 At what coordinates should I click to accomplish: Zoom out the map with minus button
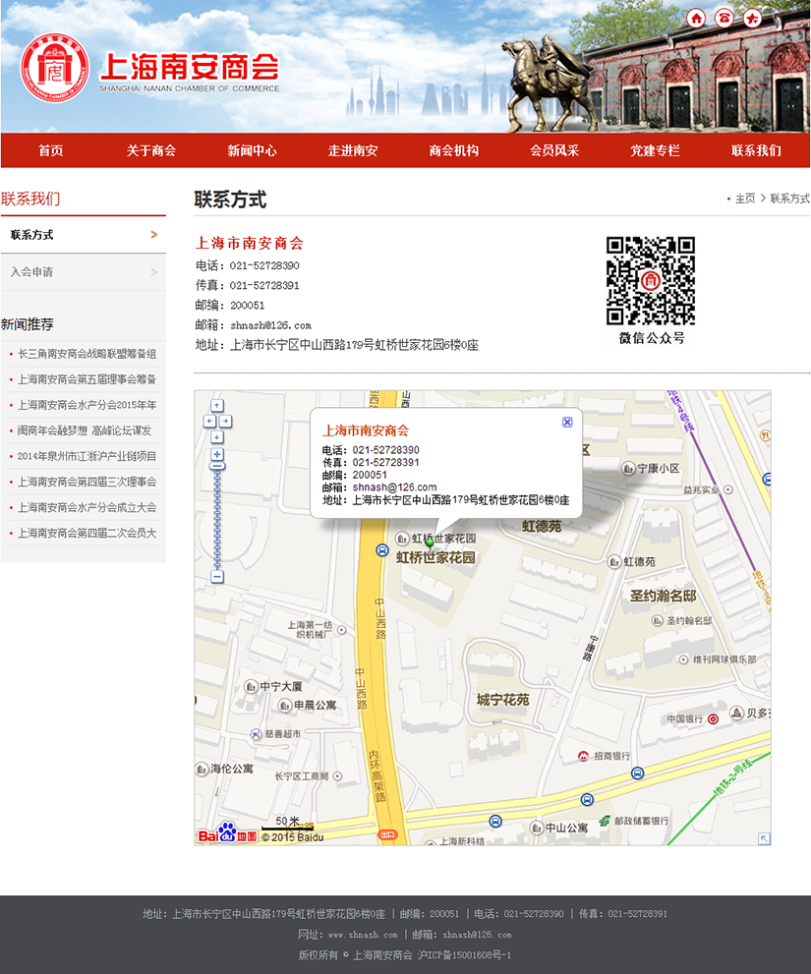pyautogui.click(x=217, y=577)
